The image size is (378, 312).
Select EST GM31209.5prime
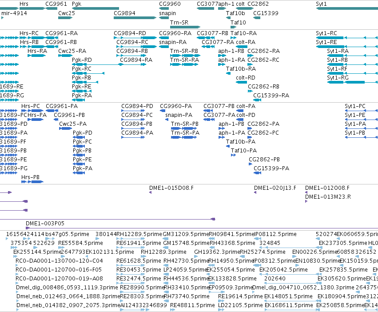[166, 239]
